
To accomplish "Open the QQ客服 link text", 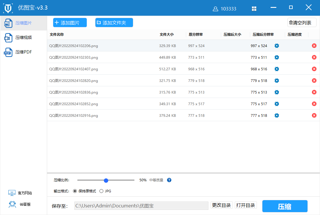I will tap(25, 205).
